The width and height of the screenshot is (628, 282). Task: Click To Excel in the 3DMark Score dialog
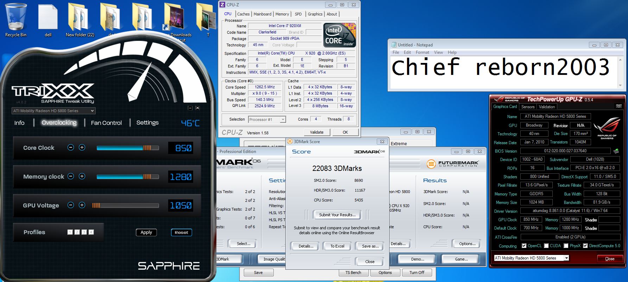click(x=337, y=246)
